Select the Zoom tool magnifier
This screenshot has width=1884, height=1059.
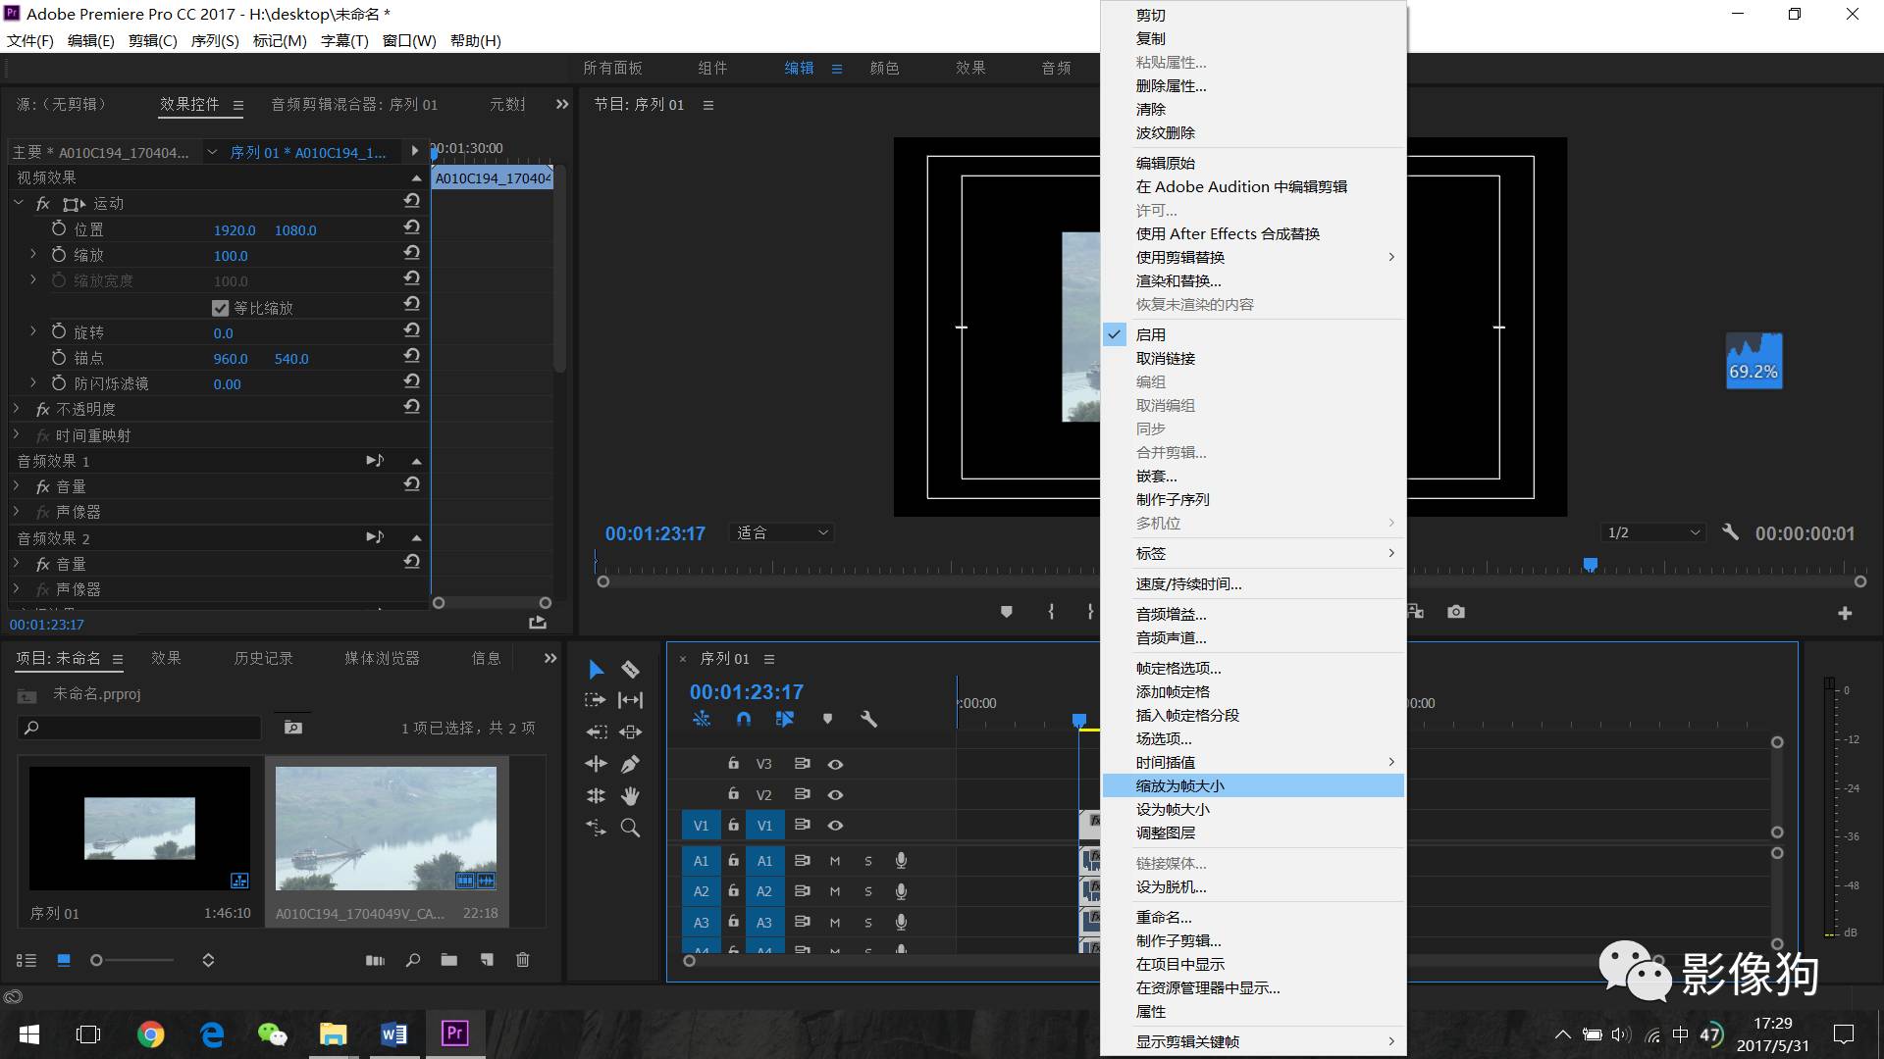click(x=631, y=828)
